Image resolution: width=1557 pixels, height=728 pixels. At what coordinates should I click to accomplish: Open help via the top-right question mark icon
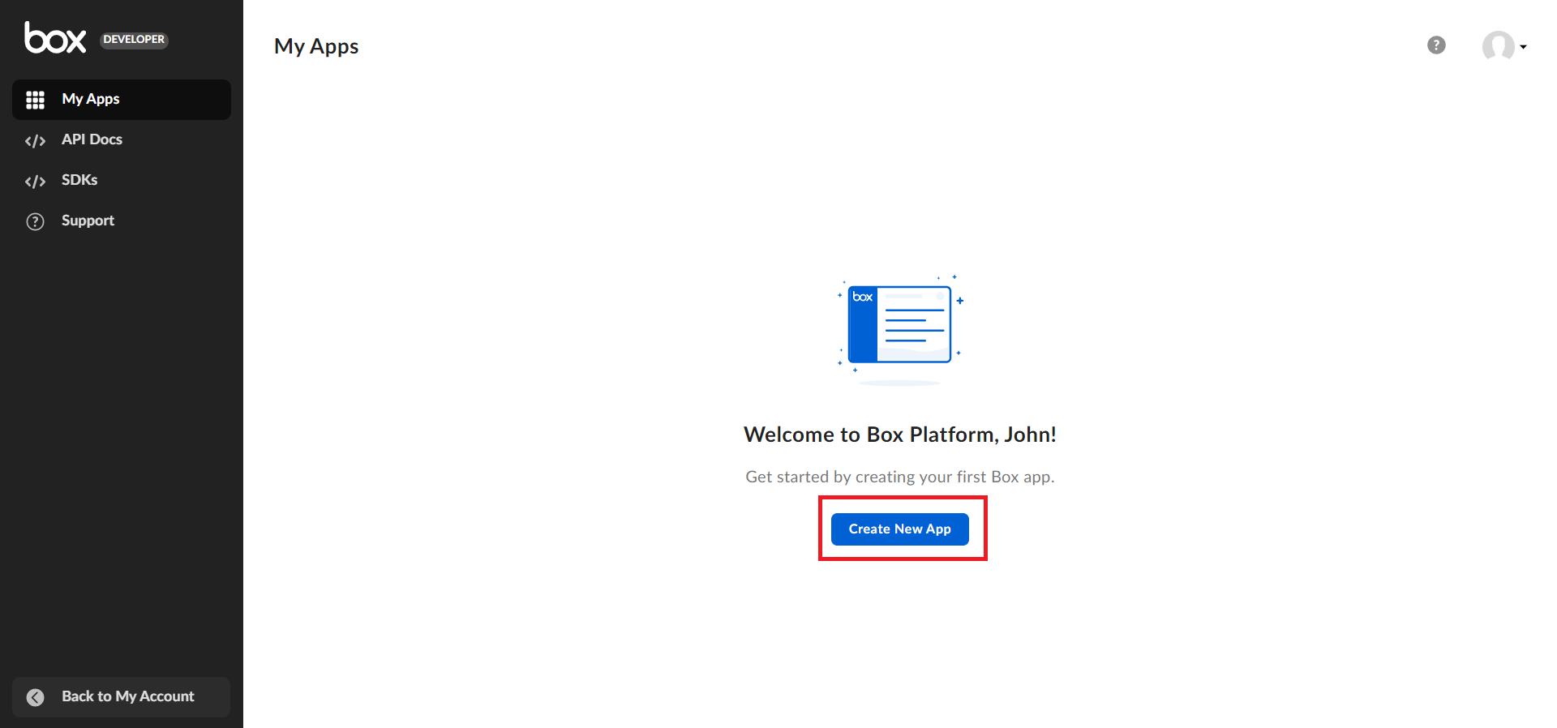[x=1436, y=45]
